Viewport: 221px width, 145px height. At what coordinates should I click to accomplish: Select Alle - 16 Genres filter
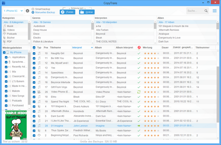62,22
